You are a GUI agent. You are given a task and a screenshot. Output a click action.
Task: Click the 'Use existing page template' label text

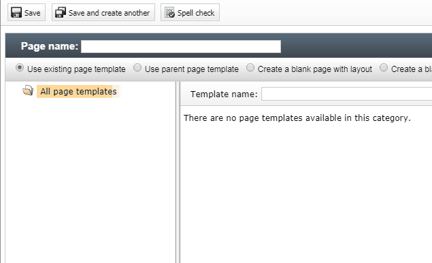click(x=76, y=69)
